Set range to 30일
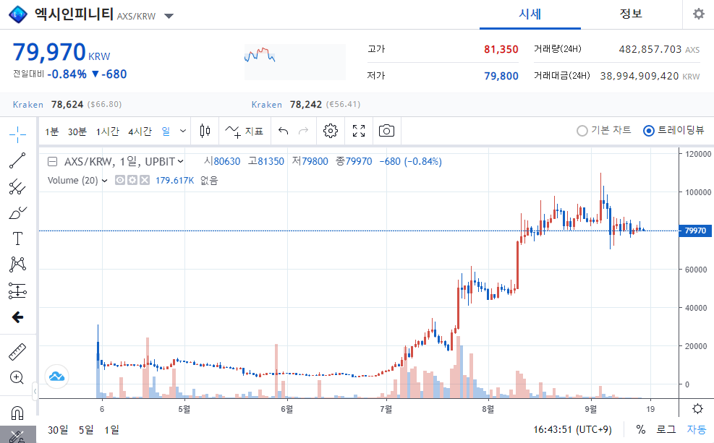Screen dimensions: 714x443 58,429
